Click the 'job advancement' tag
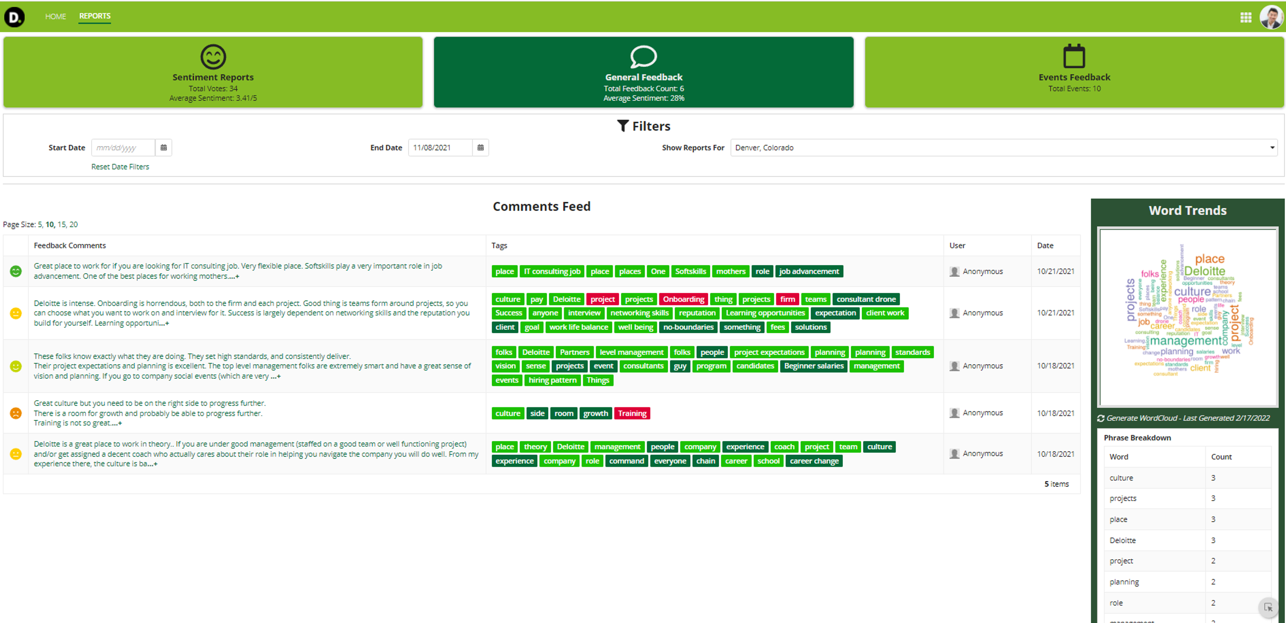Image resolution: width=1286 pixels, height=623 pixels. (x=809, y=271)
